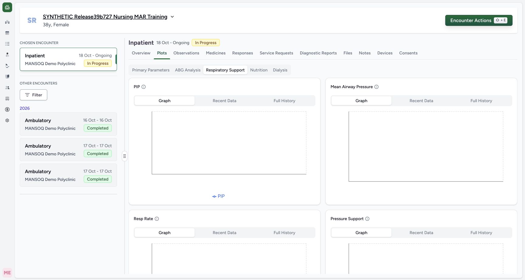The image size is (525, 280).
Task: Click the info icon next to Mean Airway Pressure
Action: point(376,87)
